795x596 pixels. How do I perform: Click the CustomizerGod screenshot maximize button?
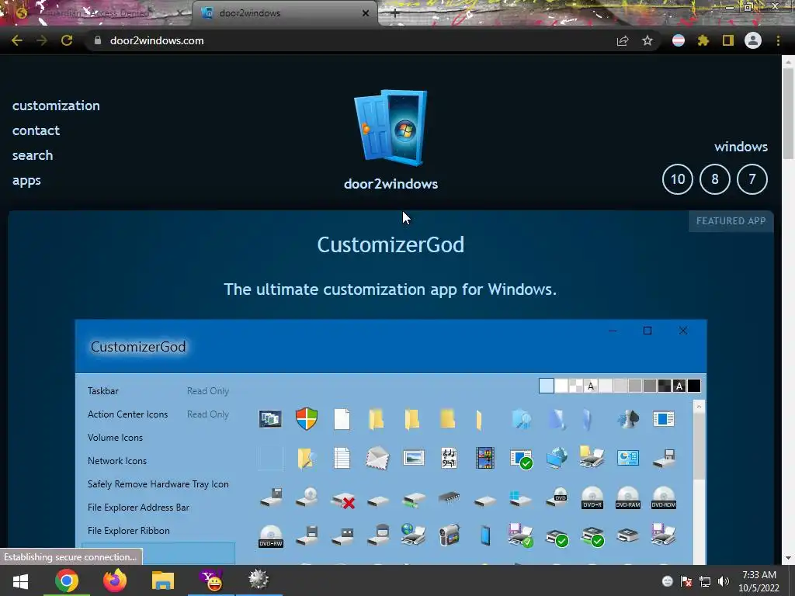647,331
